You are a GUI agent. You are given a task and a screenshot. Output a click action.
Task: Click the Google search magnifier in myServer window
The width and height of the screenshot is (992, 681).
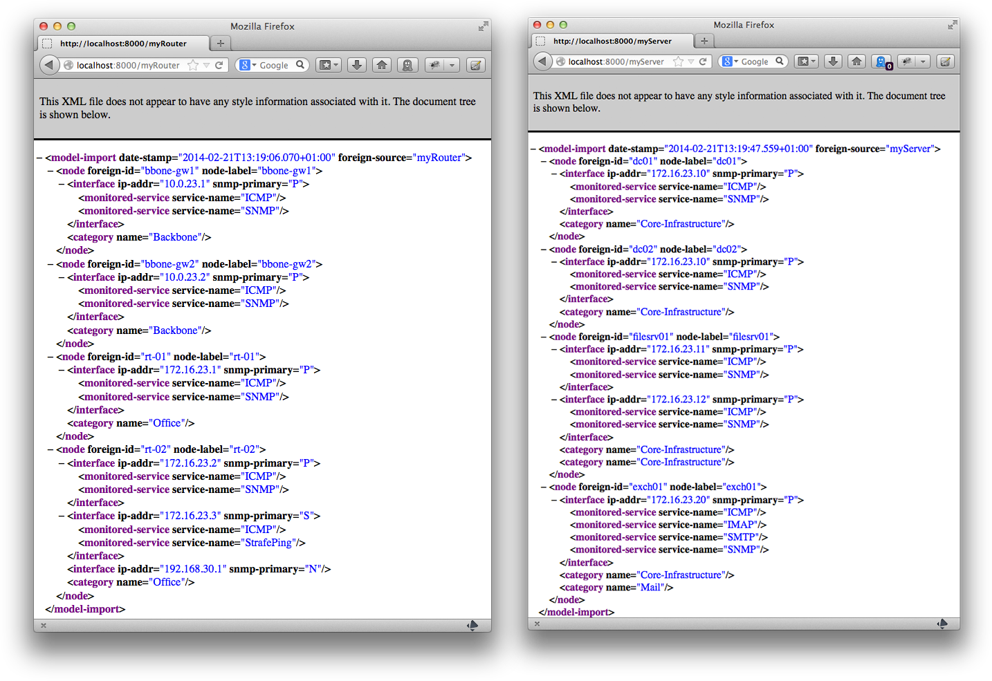pyautogui.click(x=780, y=61)
